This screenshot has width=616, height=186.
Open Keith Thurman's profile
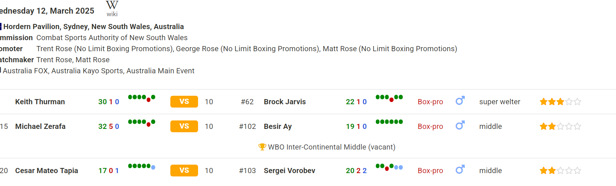coord(40,102)
